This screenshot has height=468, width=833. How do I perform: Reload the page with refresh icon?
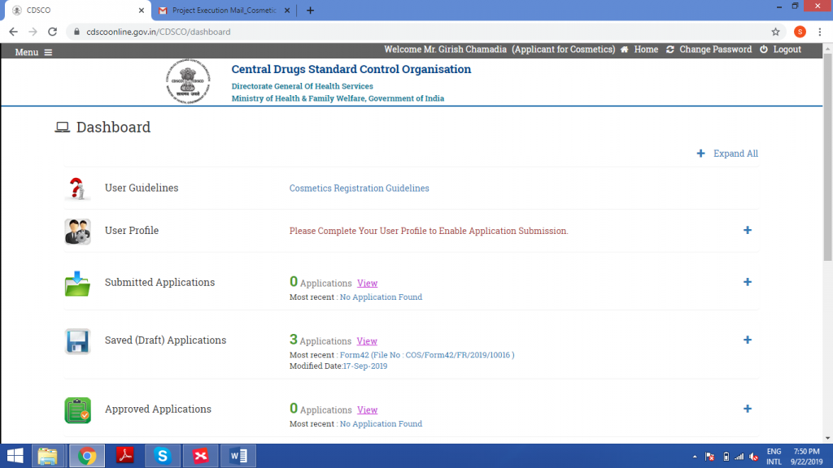coord(52,32)
